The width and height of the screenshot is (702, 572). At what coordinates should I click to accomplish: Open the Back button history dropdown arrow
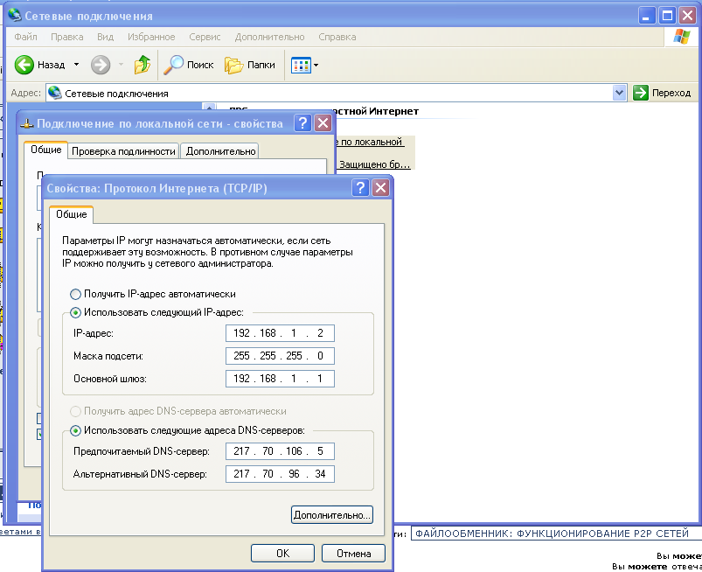[x=76, y=65]
